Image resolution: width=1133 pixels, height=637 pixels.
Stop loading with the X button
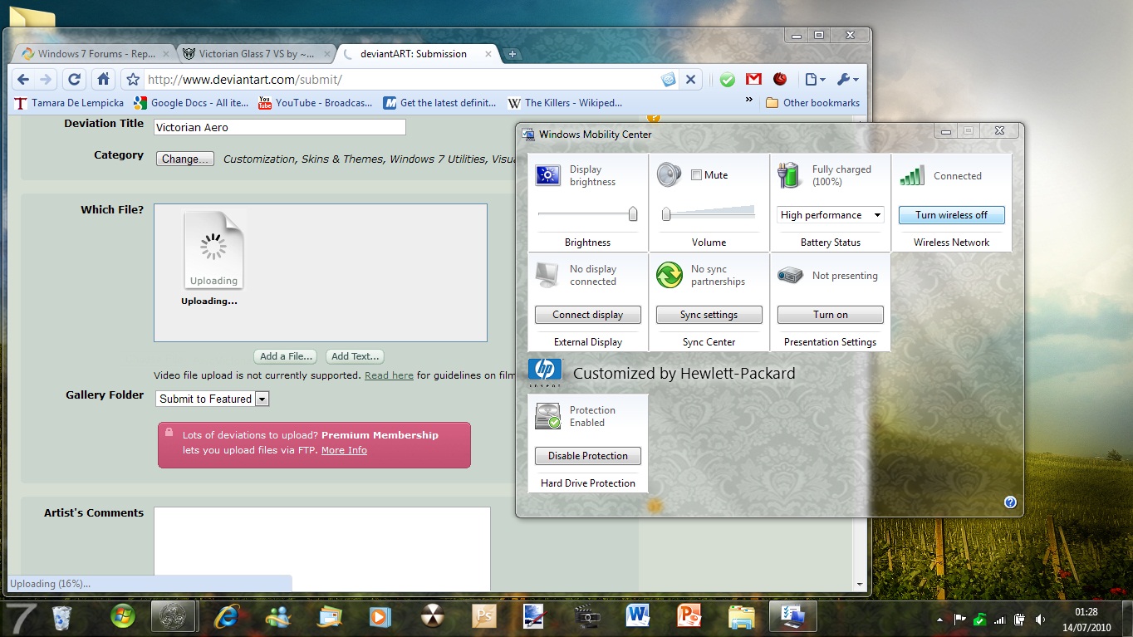(690, 80)
